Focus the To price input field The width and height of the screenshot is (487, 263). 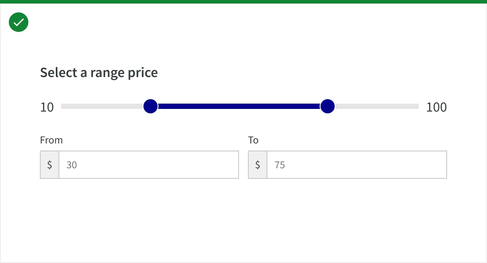tap(356, 165)
